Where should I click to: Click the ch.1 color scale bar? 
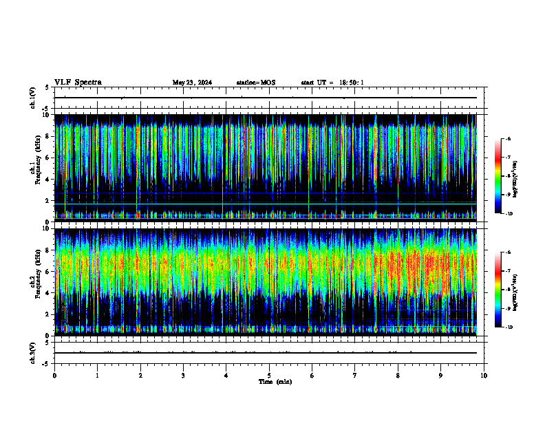498,176
